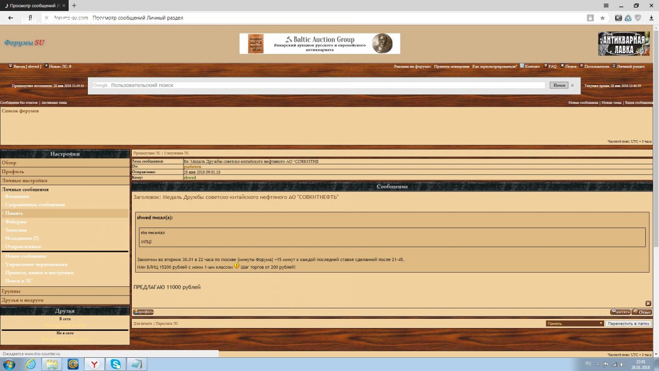Click the browser back arrow
Viewport: 659px width, 371px height.
[x=10, y=18]
